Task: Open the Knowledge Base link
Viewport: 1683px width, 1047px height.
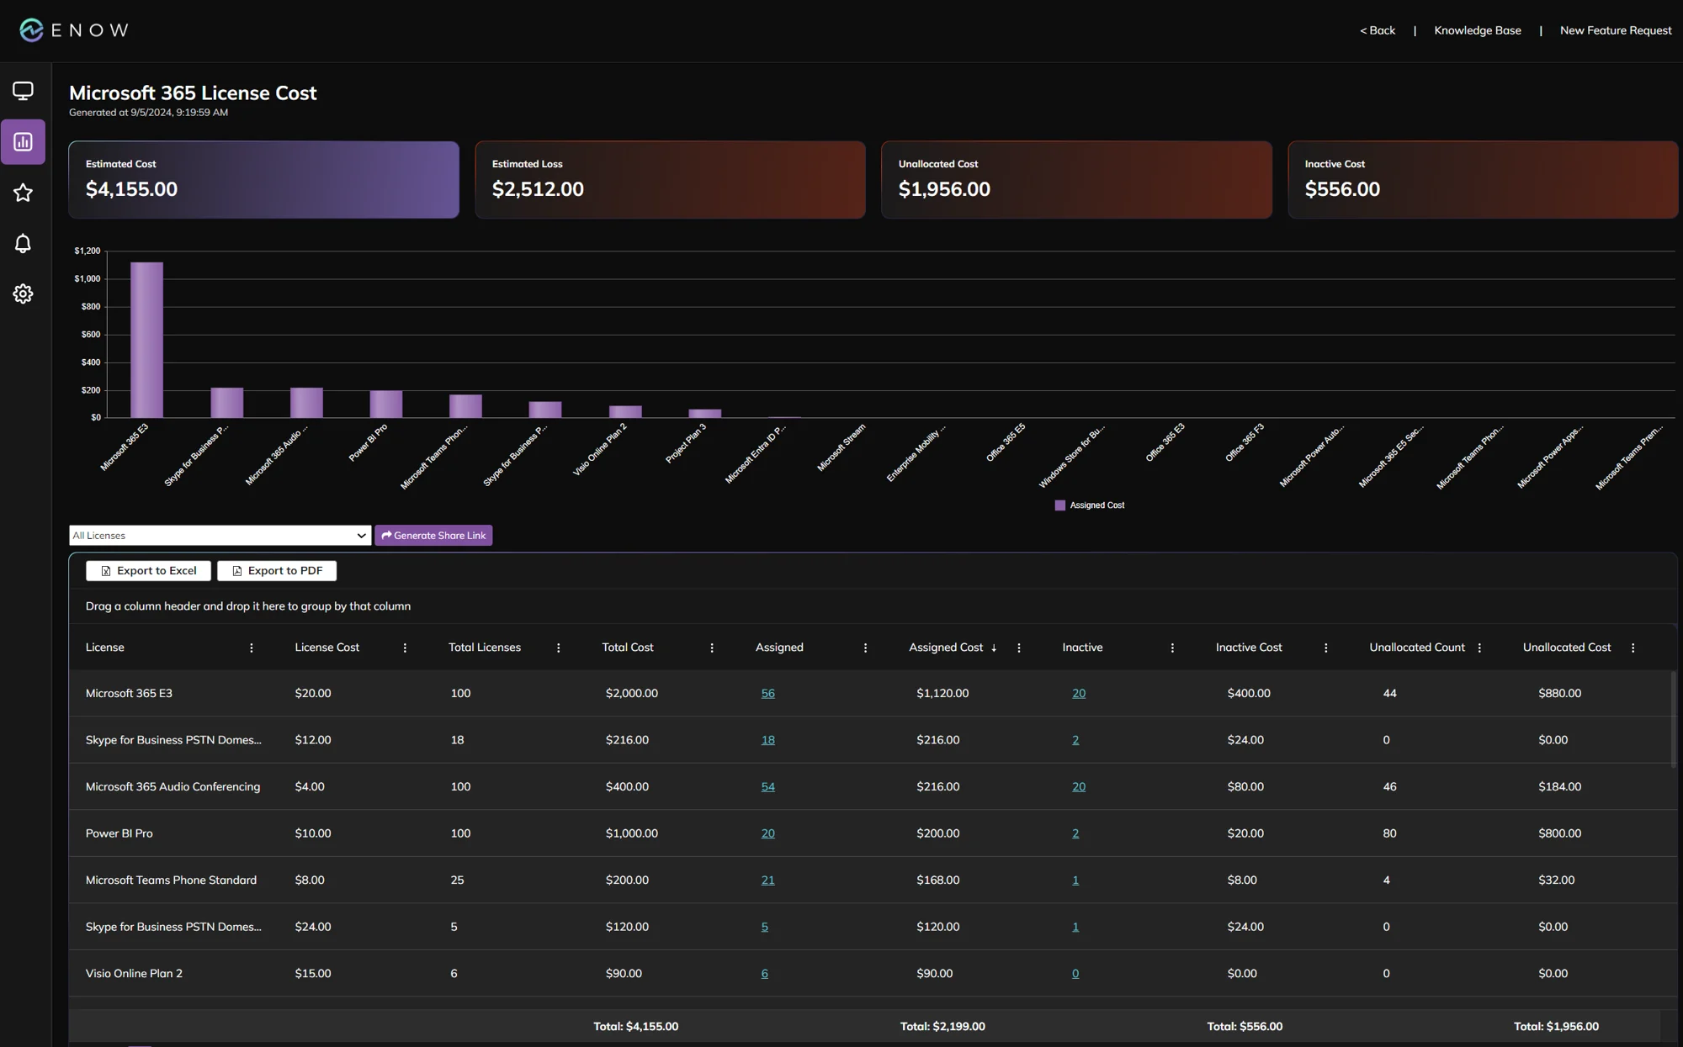Action: (1478, 30)
